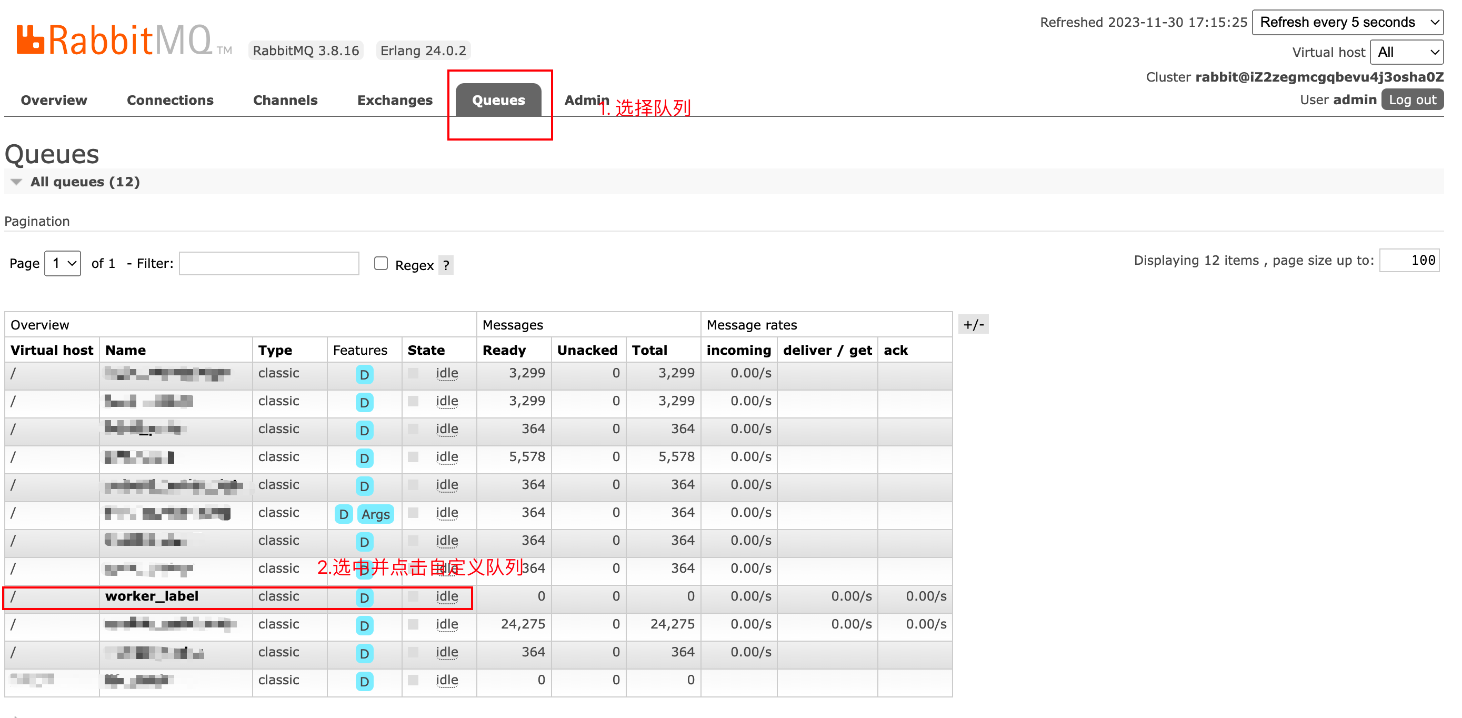Image resolution: width=1462 pixels, height=718 pixels.
Task: Click the Args feature badge
Action: point(376,514)
